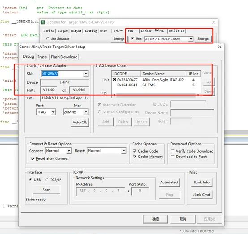
Task: Enable Verify Code Download
Action: pyautogui.click(x=172, y=151)
